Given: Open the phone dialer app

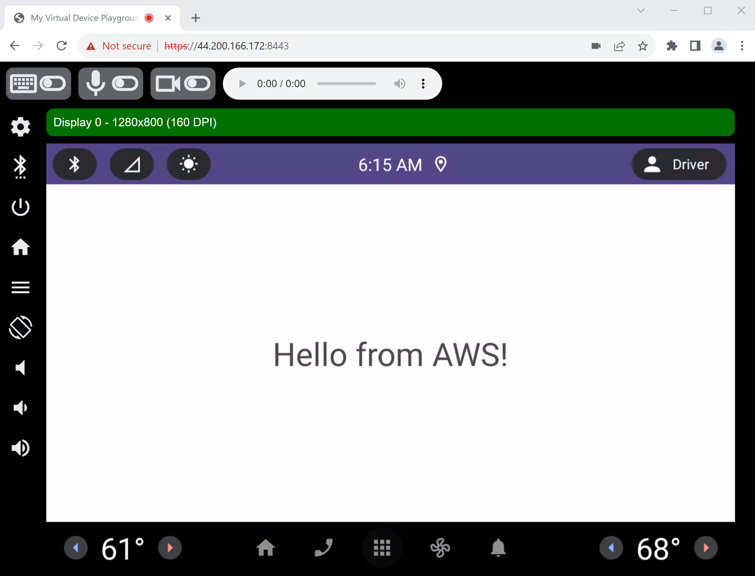Looking at the screenshot, I should (x=323, y=548).
